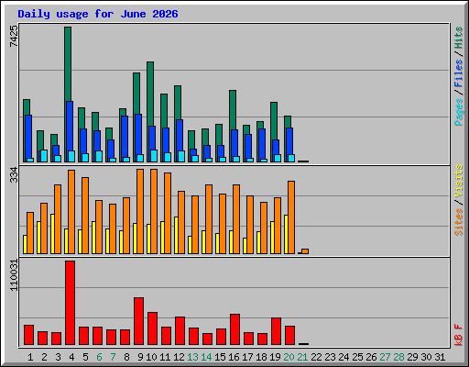Click day label 9 on the x-axis
Screen dimensions: 469x367
coord(140,357)
